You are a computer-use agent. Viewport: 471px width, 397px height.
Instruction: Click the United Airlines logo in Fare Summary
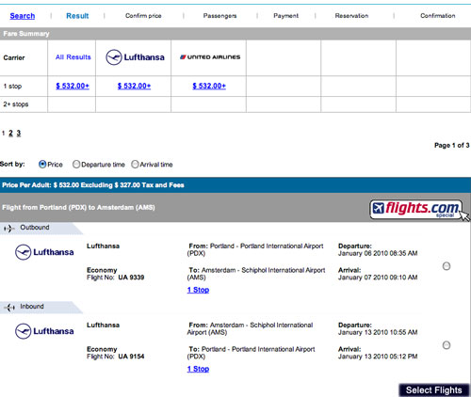pyautogui.click(x=210, y=57)
